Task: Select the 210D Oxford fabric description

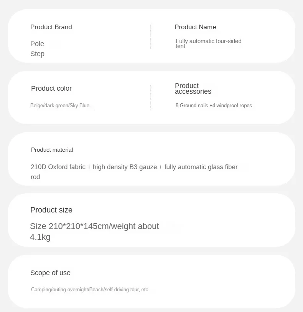Action: point(134,172)
